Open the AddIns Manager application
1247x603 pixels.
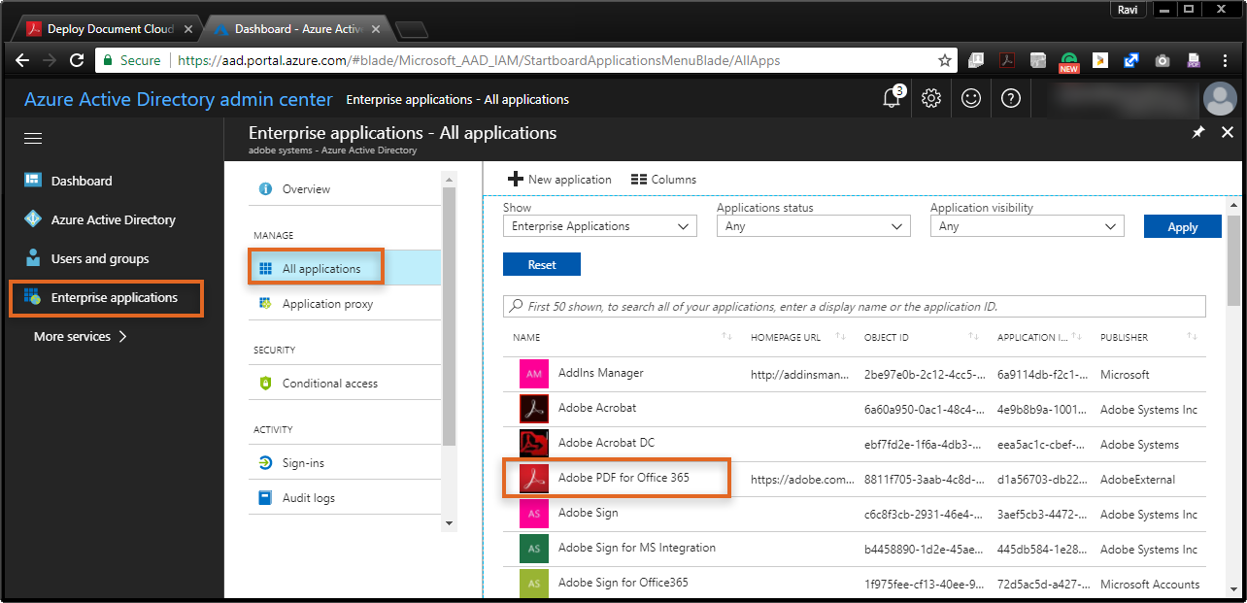(x=601, y=373)
